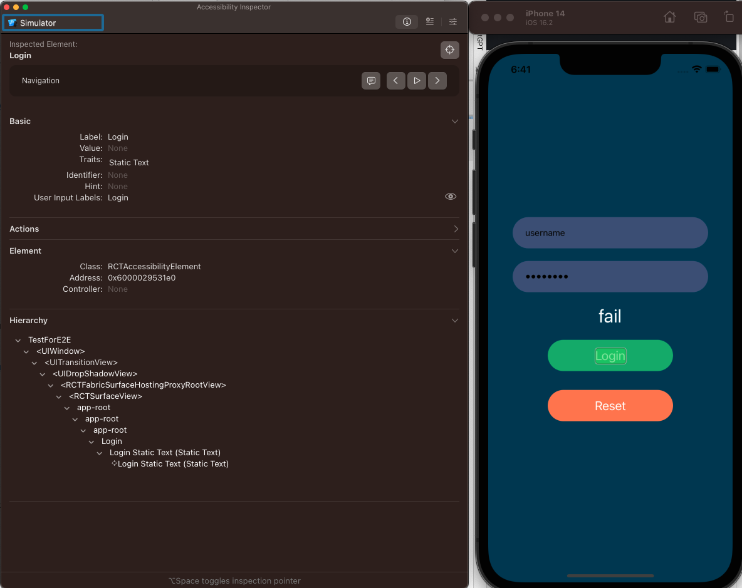Select the Login hierarchy row
This screenshot has width=742, height=588.
[112, 441]
